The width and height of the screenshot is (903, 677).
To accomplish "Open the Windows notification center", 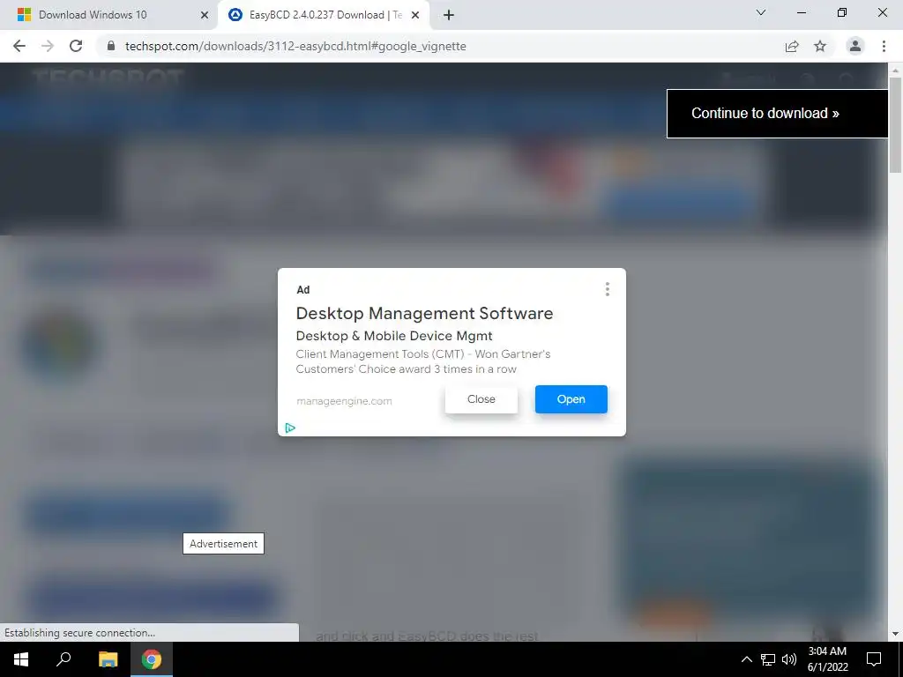I will click(x=874, y=659).
